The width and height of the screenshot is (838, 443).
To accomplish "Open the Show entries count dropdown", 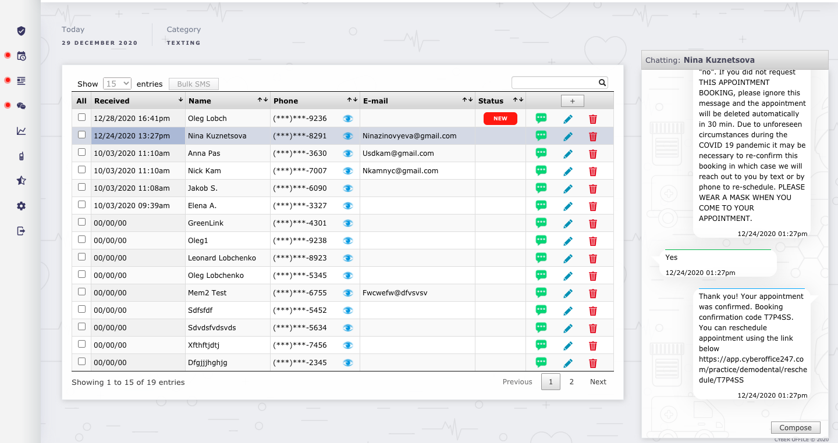I will pos(118,84).
